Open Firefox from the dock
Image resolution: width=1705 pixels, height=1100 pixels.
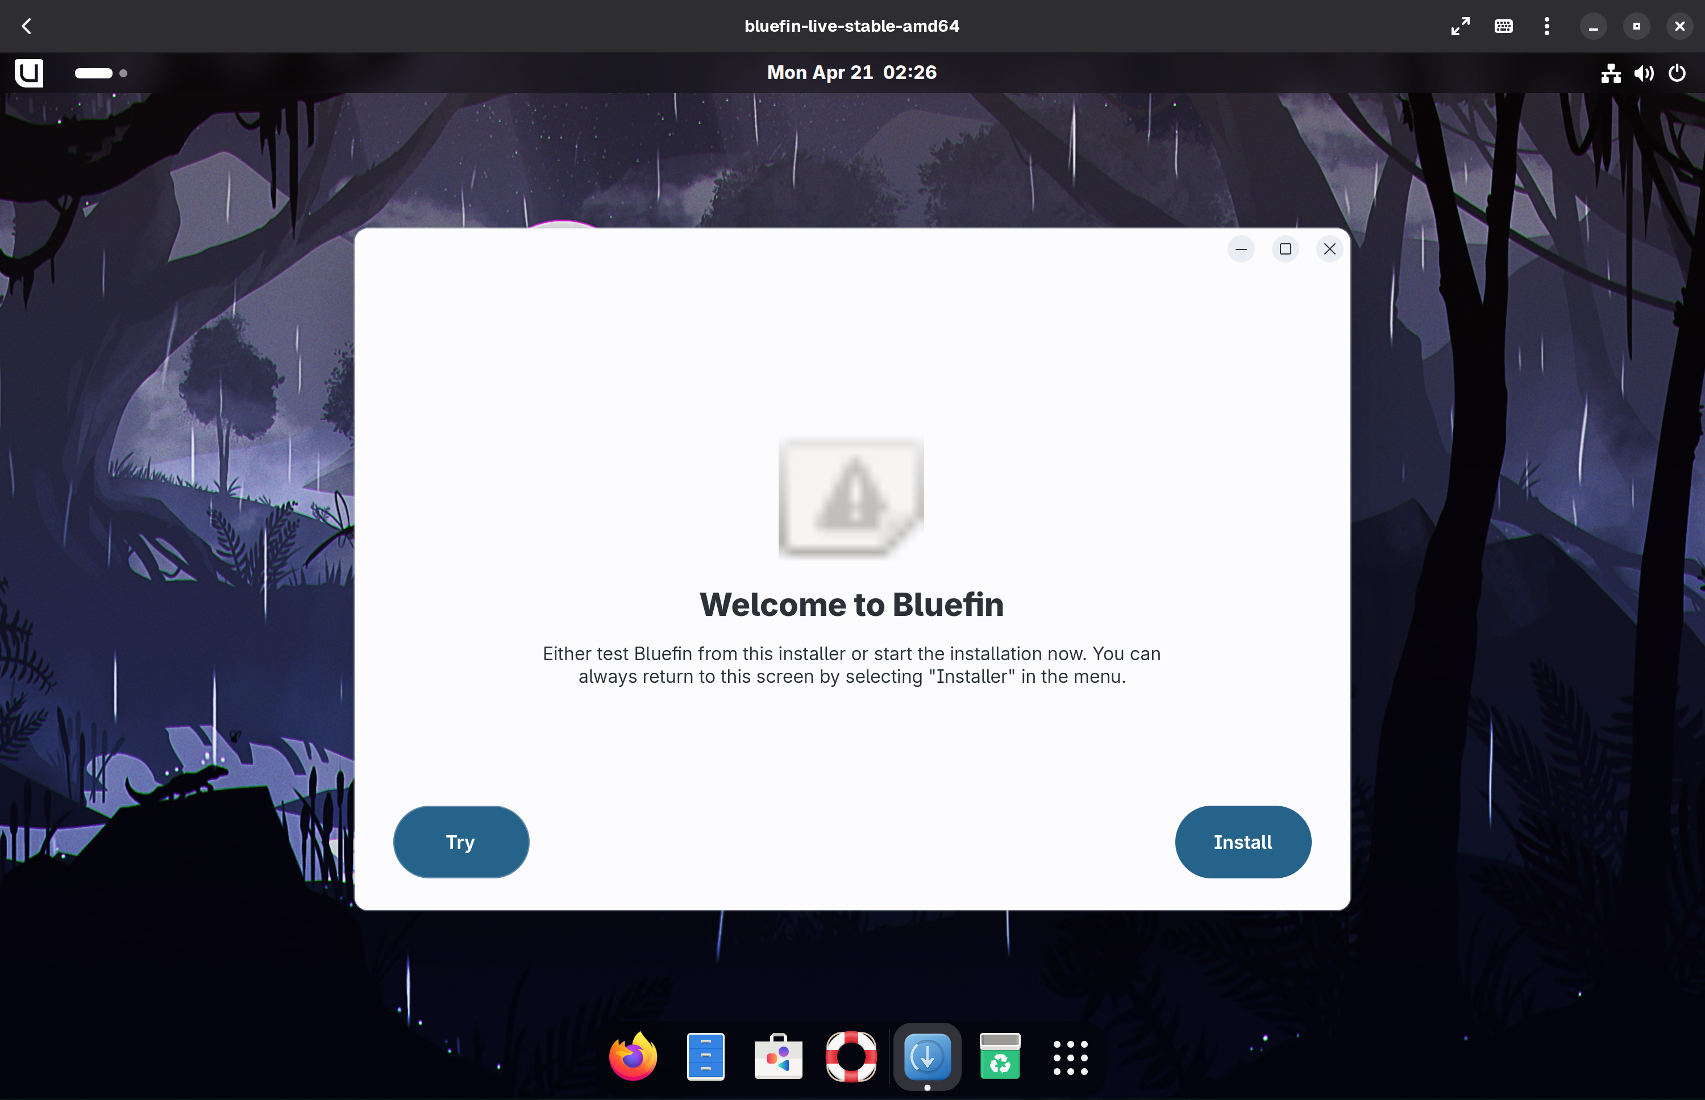click(633, 1056)
